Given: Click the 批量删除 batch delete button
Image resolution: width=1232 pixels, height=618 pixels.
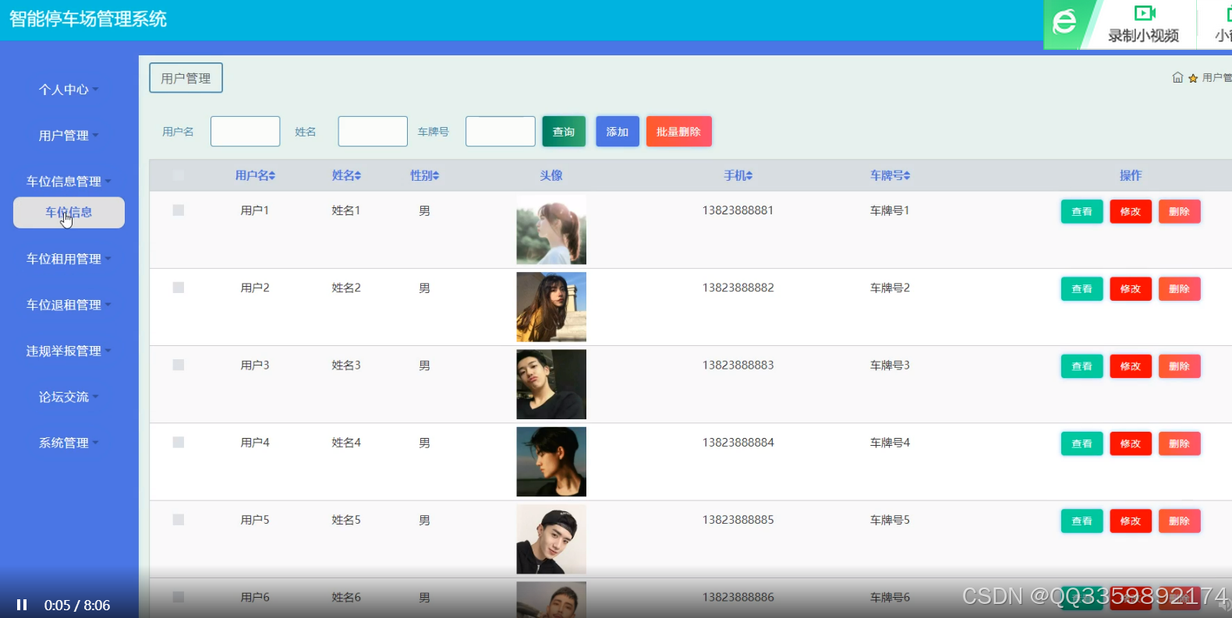Looking at the screenshot, I should coord(678,132).
